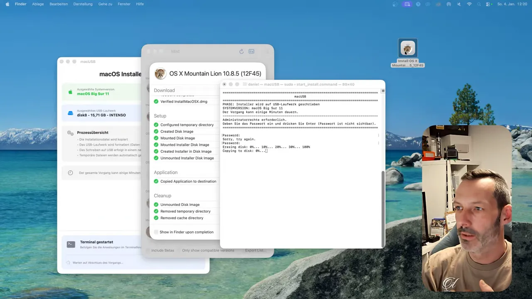Click the gear icon next to Prozessübersicht
Viewport: 532px width, 299px height.
[x=70, y=132]
